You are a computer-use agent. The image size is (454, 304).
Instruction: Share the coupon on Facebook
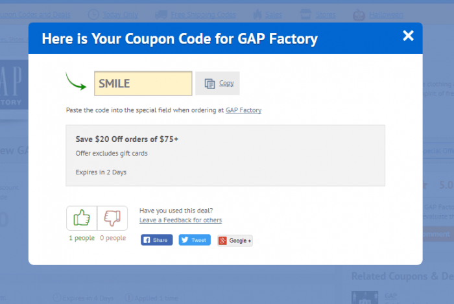pyautogui.click(x=156, y=240)
